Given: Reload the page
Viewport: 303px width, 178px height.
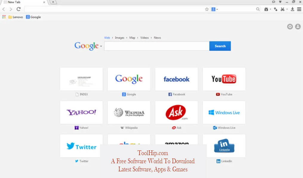Looking at the screenshot, I should 18,9.
